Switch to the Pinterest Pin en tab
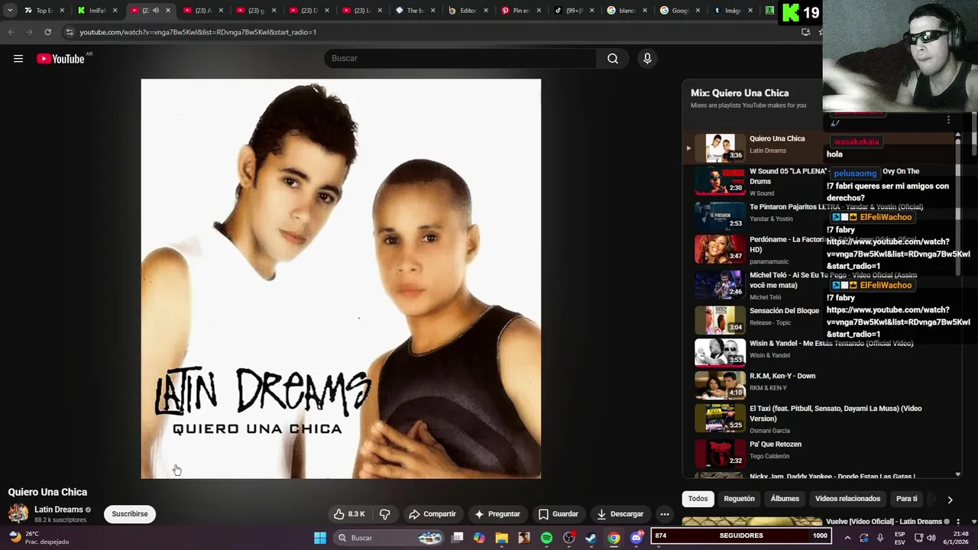The width and height of the screenshot is (978, 550). coord(520,11)
